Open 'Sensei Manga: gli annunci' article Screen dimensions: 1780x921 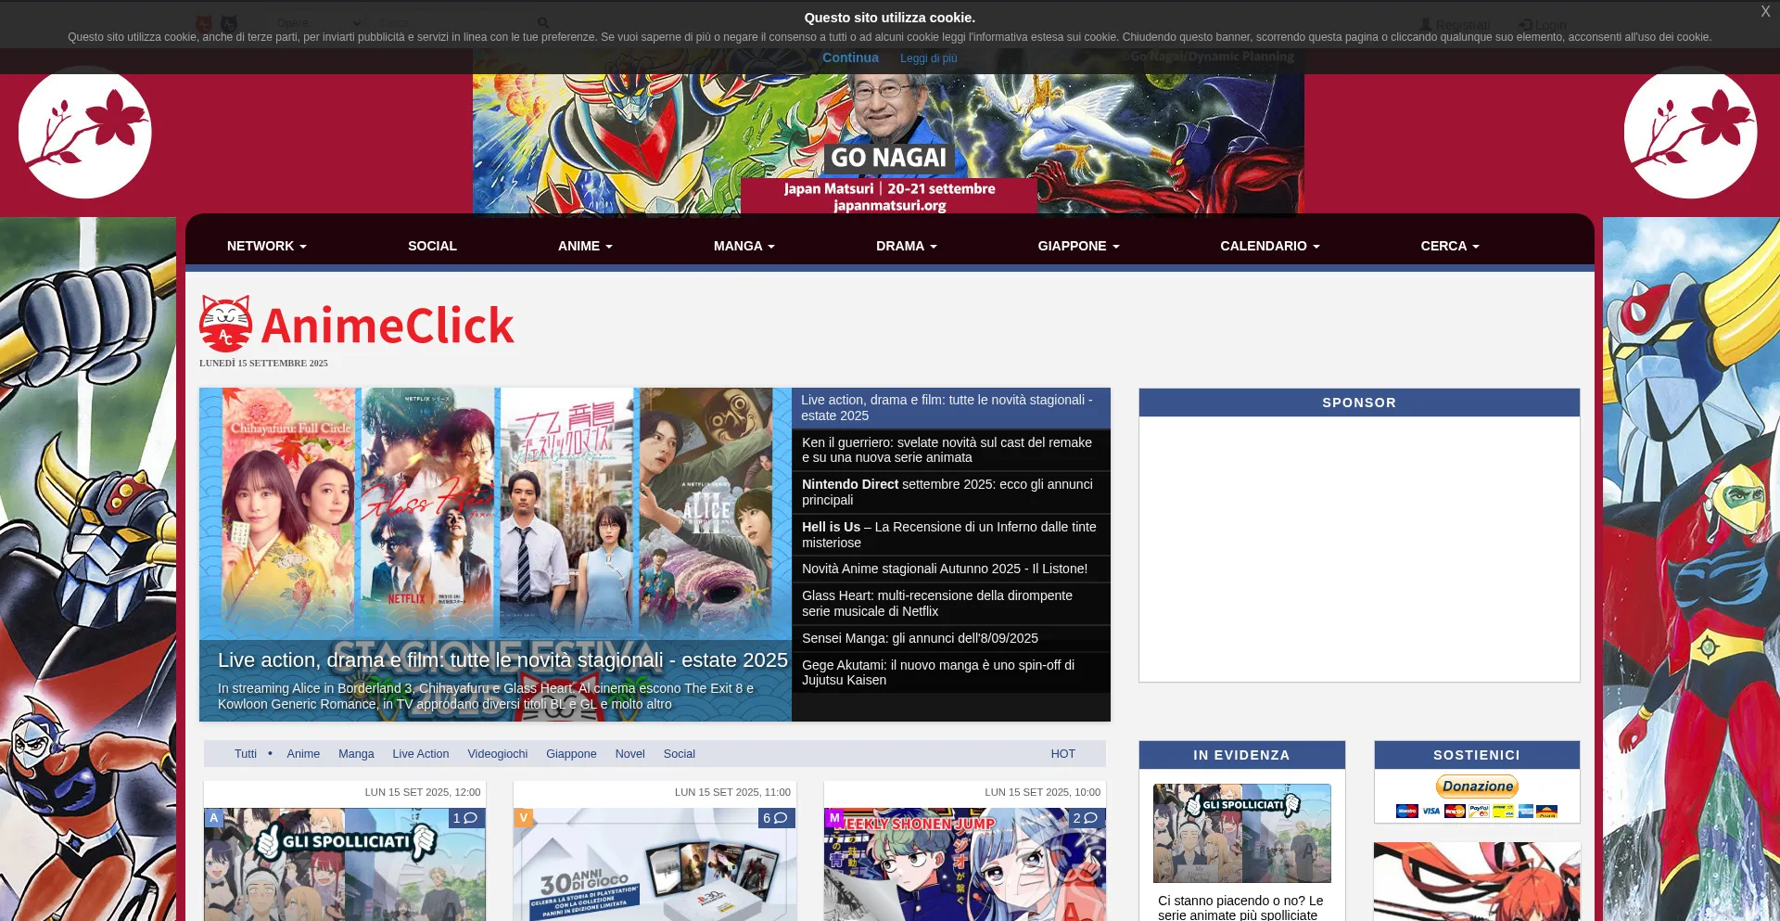pyautogui.click(x=951, y=638)
